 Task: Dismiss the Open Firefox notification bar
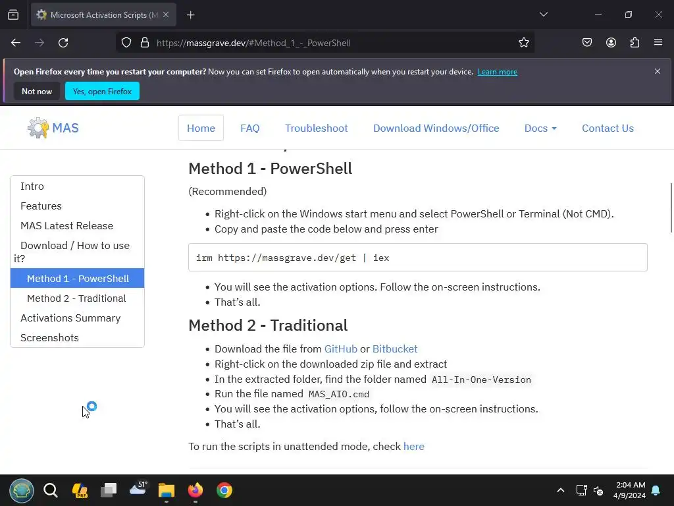658,71
